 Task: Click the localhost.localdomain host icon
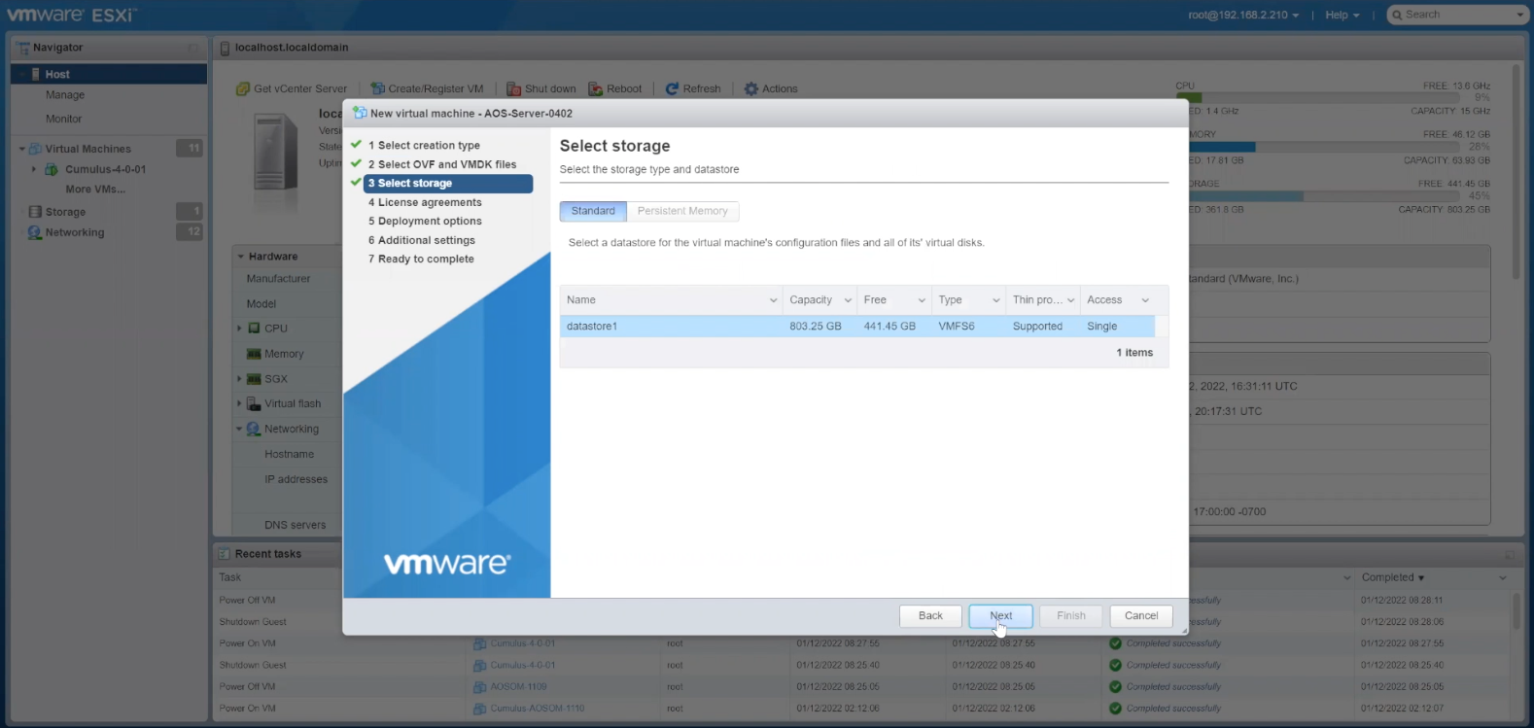[226, 48]
